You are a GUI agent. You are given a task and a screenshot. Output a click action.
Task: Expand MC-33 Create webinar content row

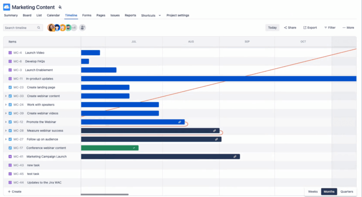[6, 96]
